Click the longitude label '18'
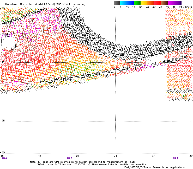This screenshot has width=193, height=169. (40, 156)
